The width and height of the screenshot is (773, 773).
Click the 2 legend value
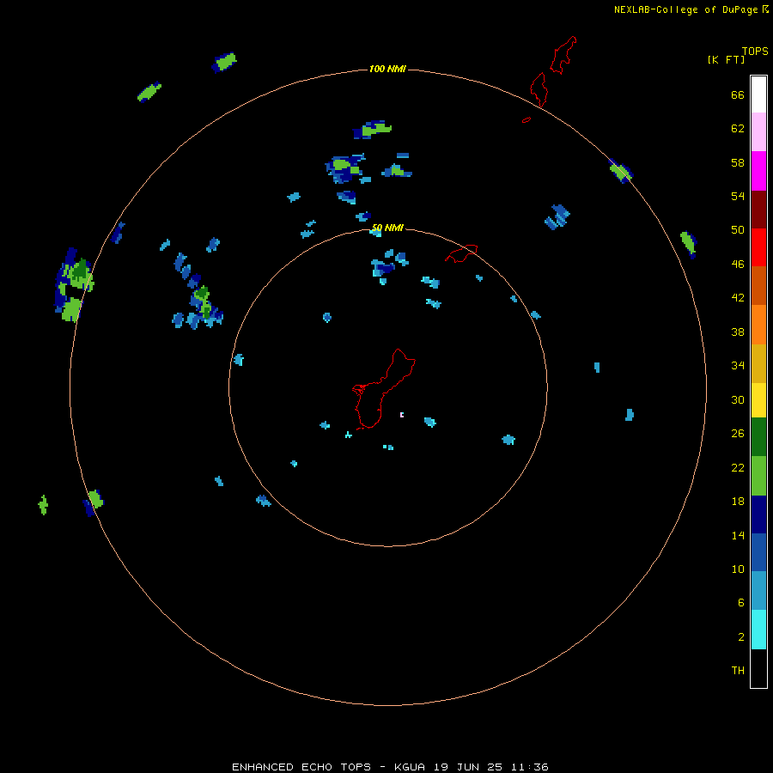click(740, 636)
